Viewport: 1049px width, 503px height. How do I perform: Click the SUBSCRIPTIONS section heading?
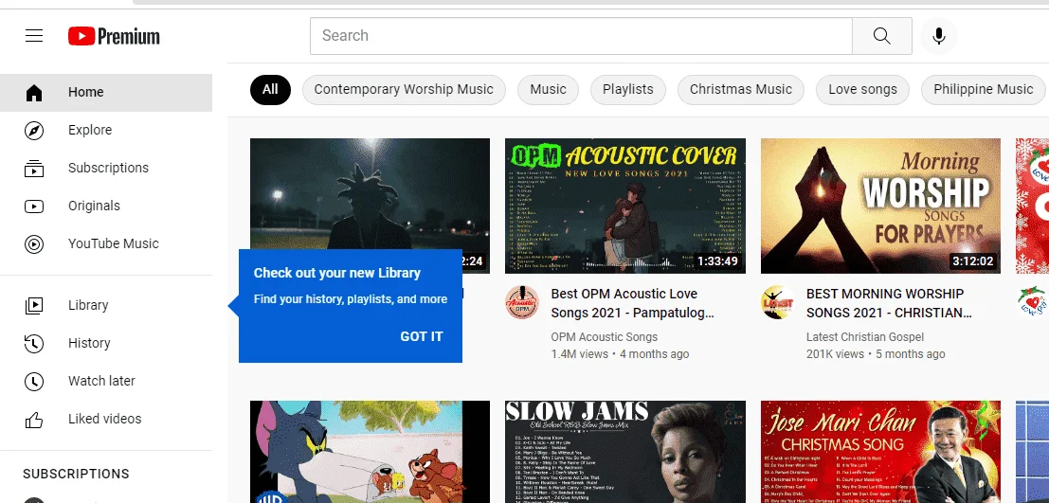click(x=76, y=474)
